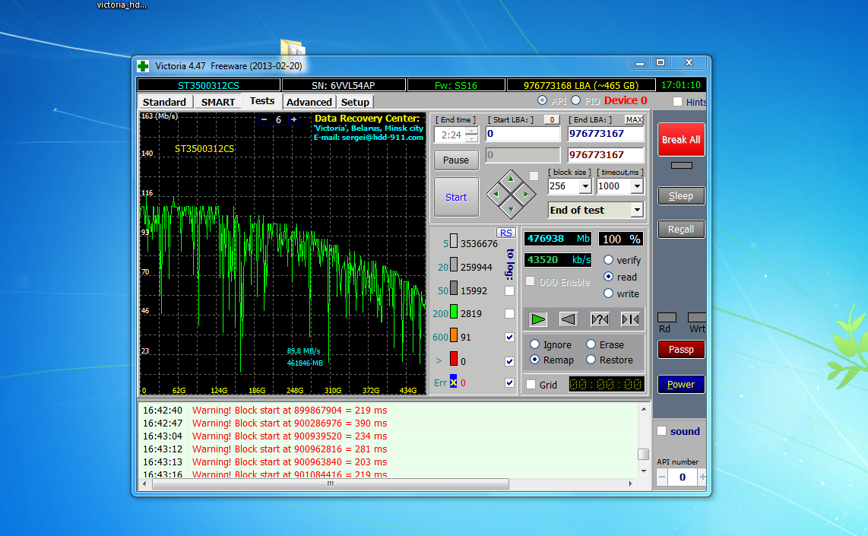Click the End LBA input field
Image resolution: width=868 pixels, height=536 pixels.
click(x=606, y=134)
